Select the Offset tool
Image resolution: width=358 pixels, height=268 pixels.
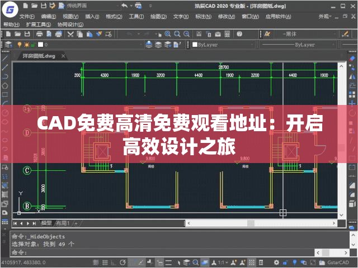pos(352,85)
